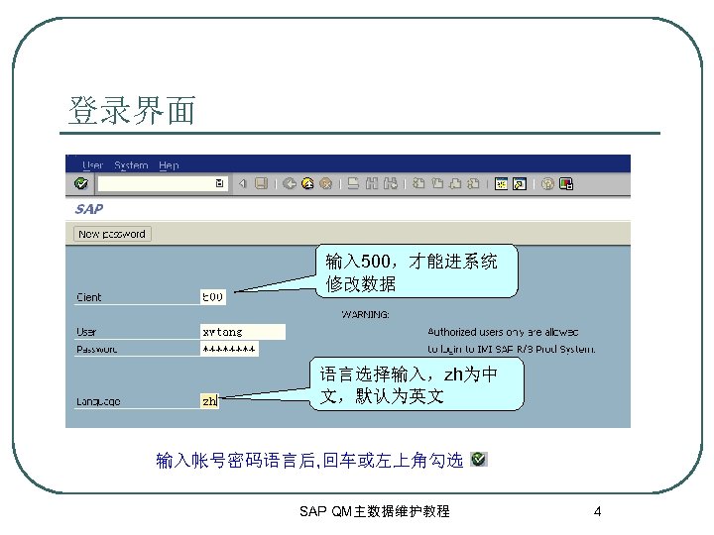714x535 pixels.
Task: Click the Print icon
Action: pyautogui.click(x=353, y=184)
